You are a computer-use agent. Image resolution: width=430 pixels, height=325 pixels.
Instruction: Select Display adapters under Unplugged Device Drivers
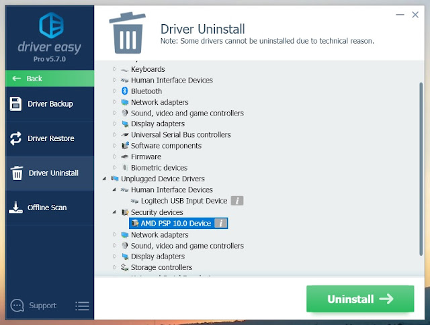point(158,257)
